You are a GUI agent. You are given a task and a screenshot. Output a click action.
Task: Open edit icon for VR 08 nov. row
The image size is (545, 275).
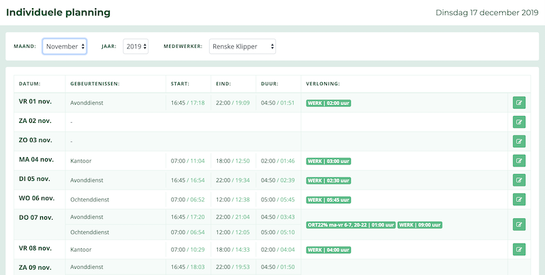point(519,250)
